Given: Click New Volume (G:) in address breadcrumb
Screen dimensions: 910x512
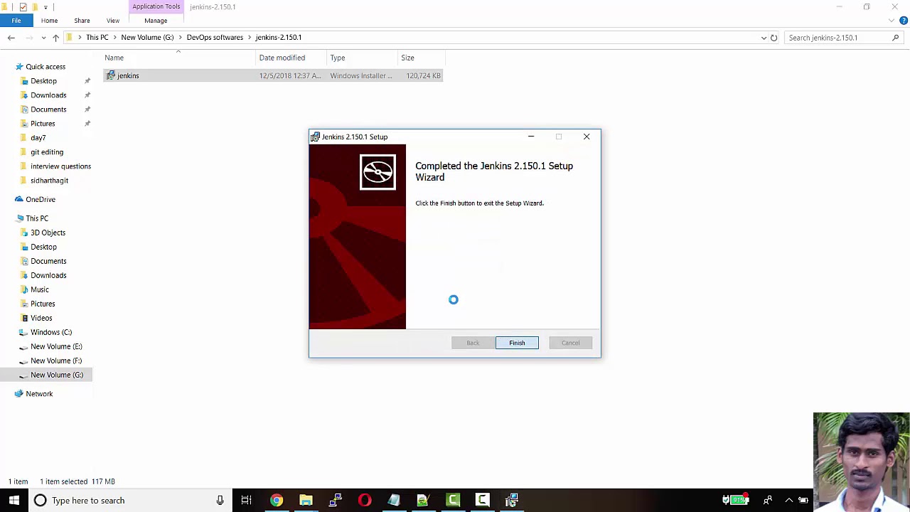Looking at the screenshot, I should (x=147, y=37).
